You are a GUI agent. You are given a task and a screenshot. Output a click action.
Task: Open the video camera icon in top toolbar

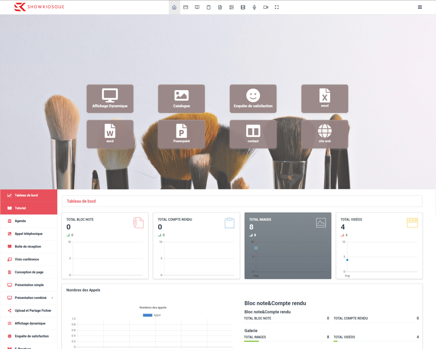tap(266, 7)
